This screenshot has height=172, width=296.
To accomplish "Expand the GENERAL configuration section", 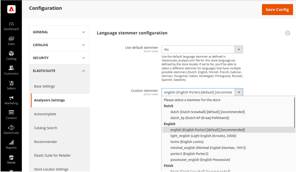I will (x=59, y=32).
